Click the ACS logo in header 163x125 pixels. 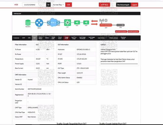click(16, 5)
